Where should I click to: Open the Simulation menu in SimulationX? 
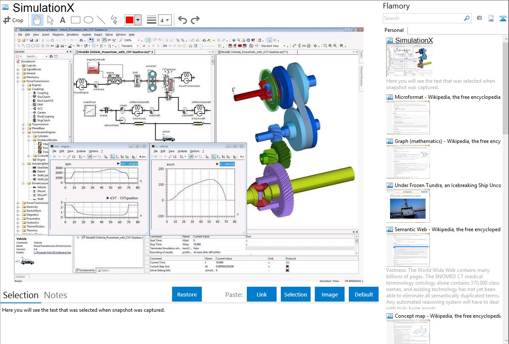tap(73, 35)
